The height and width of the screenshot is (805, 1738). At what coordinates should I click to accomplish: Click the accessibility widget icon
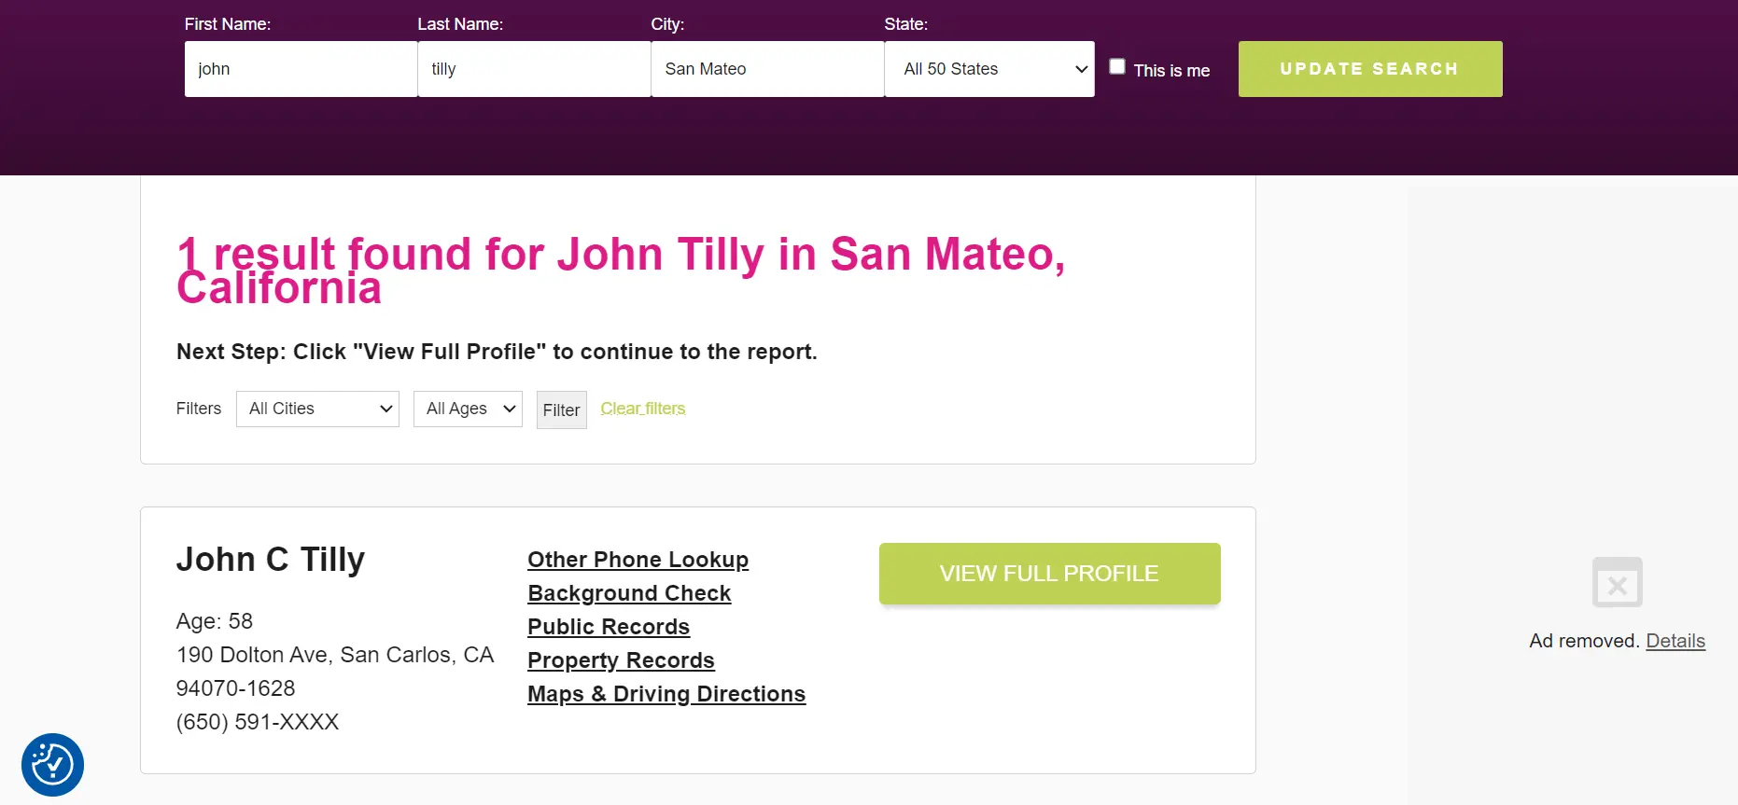[x=52, y=765]
